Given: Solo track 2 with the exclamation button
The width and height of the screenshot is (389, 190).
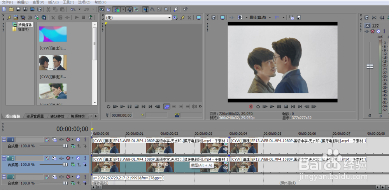Looking at the screenshot, I should (85, 158).
